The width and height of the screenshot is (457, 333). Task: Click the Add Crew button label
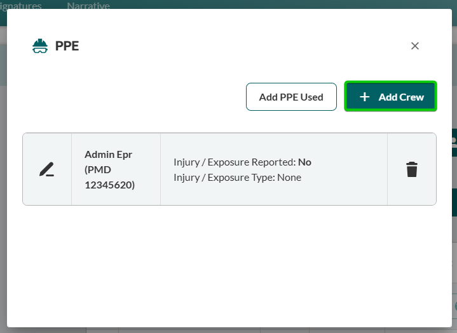[401, 97]
